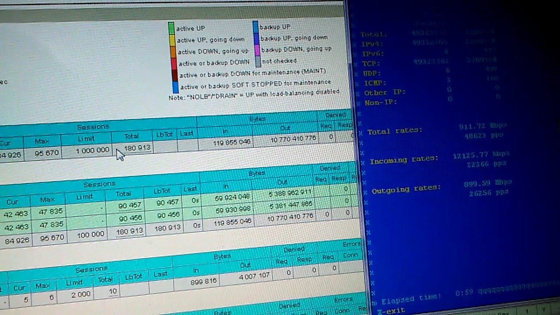The image size is (560, 315).
Task: Click the '4 007 107' bytes out cell
Action: pyautogui.click(x=254, y=276)
